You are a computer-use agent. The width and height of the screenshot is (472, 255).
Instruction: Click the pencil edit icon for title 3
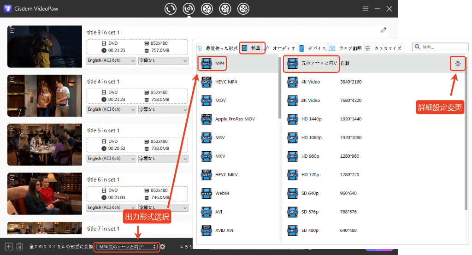pos(383,30)
